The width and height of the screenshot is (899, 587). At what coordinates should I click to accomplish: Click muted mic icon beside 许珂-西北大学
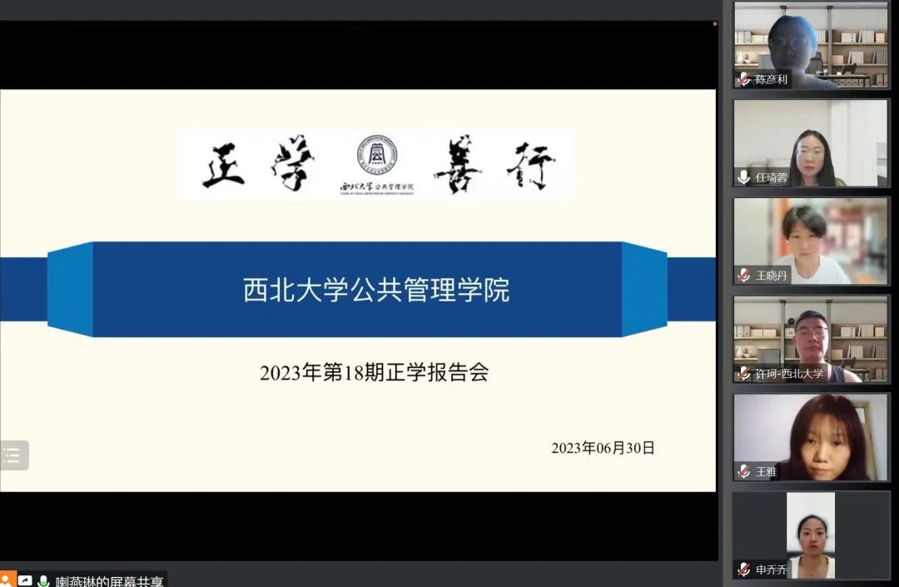744,374
